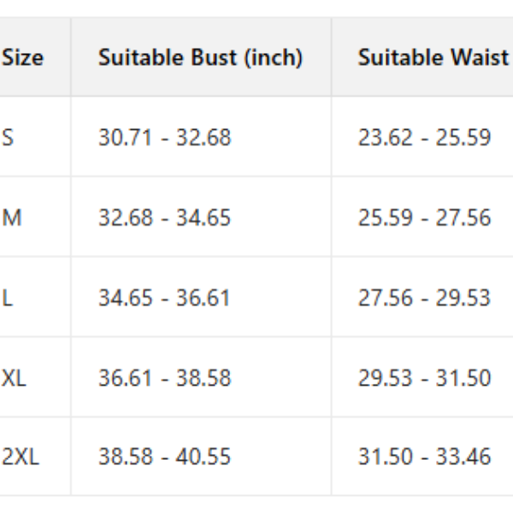
Task: Click the bust range 34.65 - 36.61
Action: [x=164, y=298]
